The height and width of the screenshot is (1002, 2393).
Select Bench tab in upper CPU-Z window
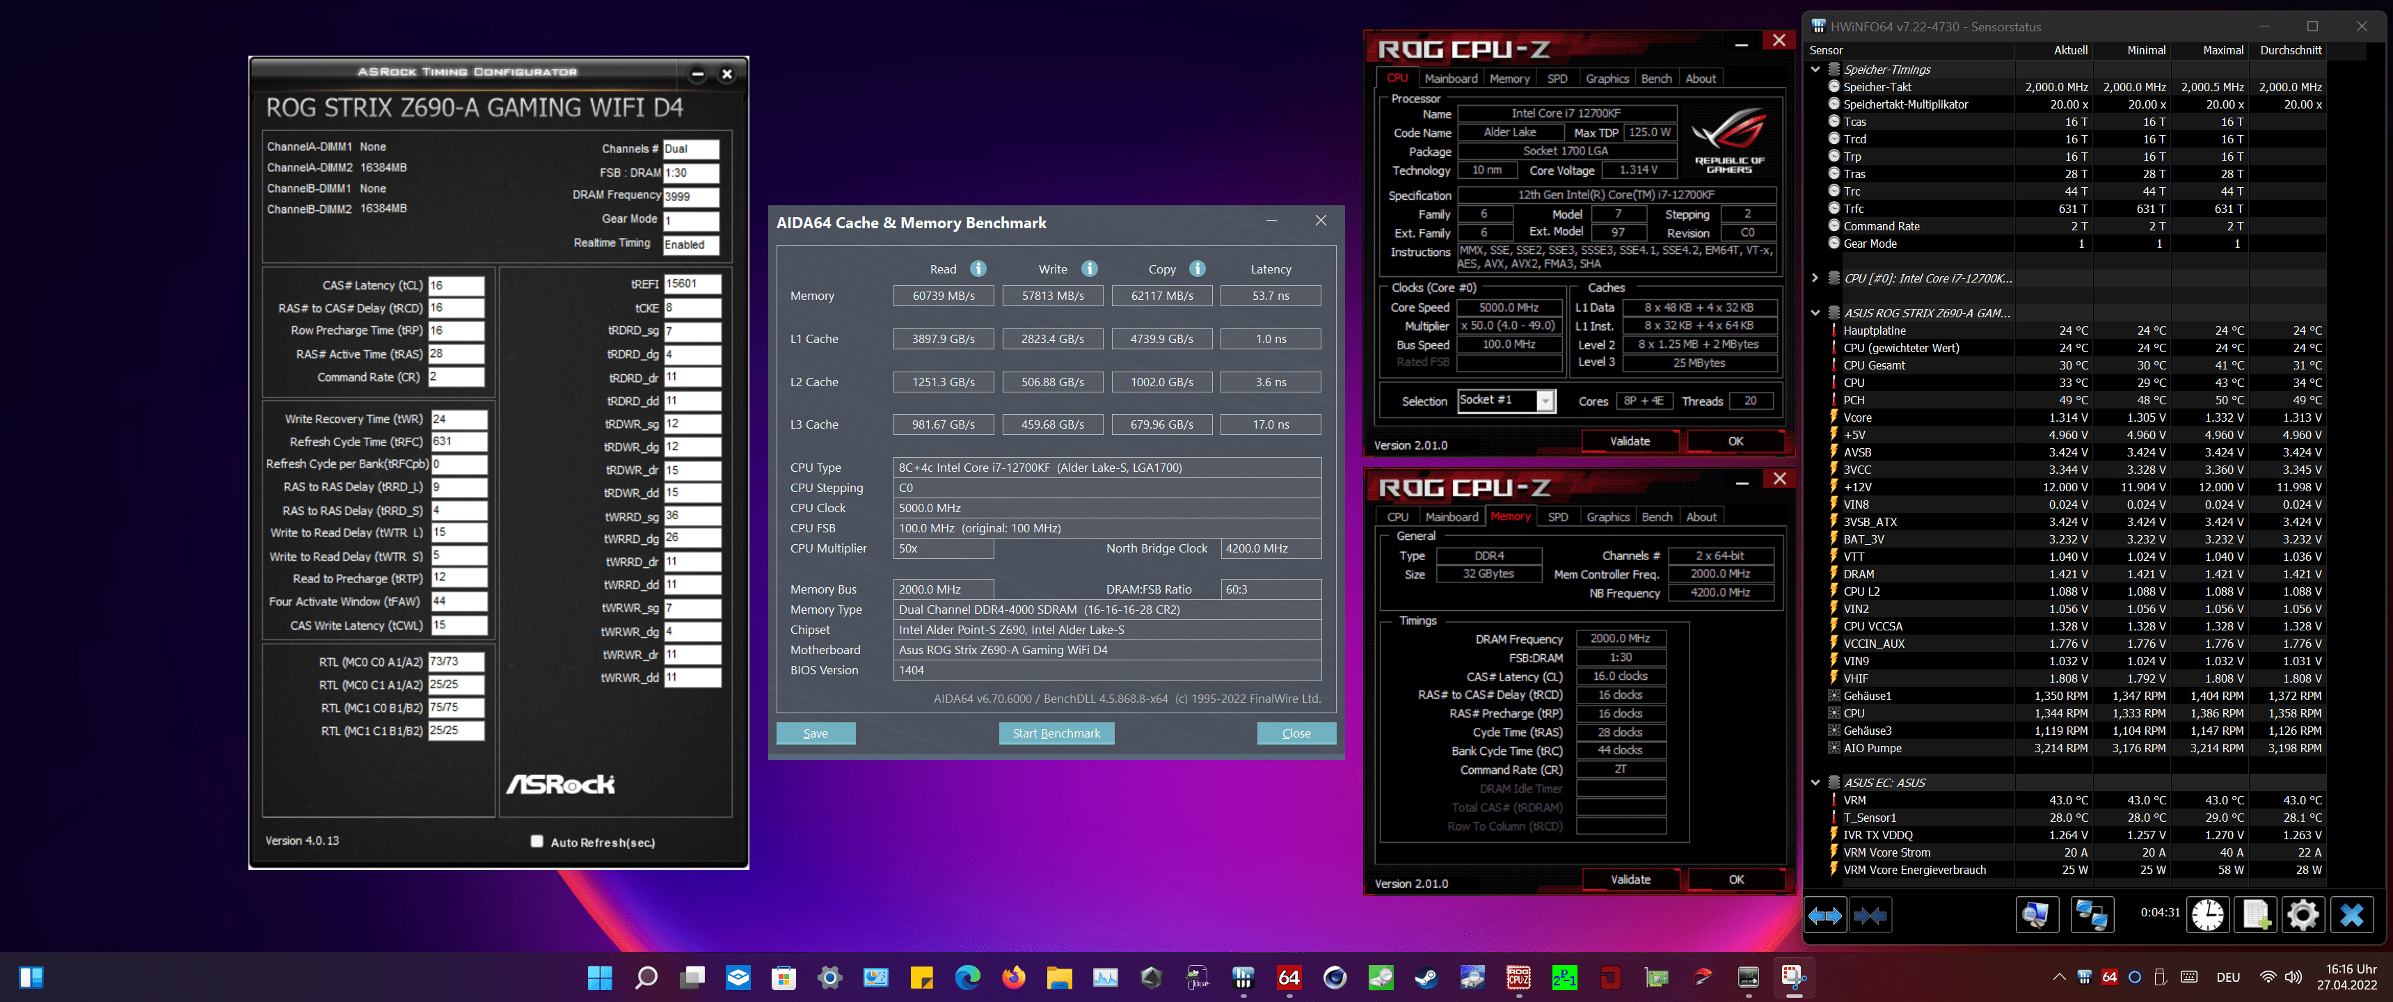click(1656, 79)
